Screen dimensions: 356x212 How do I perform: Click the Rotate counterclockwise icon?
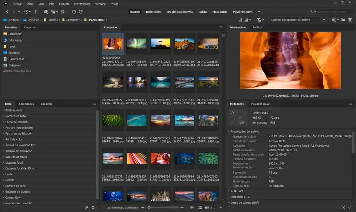74,11
